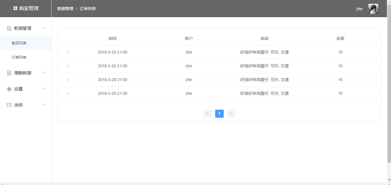Viewport: 391px width, 185px height.
Task: Expand the 说明 submenu arrow
Action: pyautogui.click(x=44, y=105)
